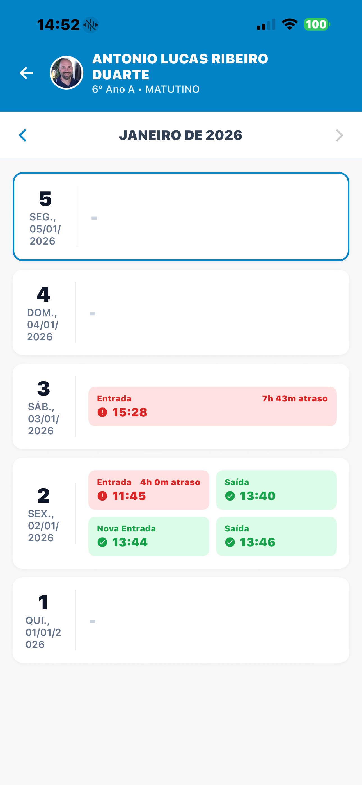Tap the Wi-Fi icon in status bar

click(290, 24)
